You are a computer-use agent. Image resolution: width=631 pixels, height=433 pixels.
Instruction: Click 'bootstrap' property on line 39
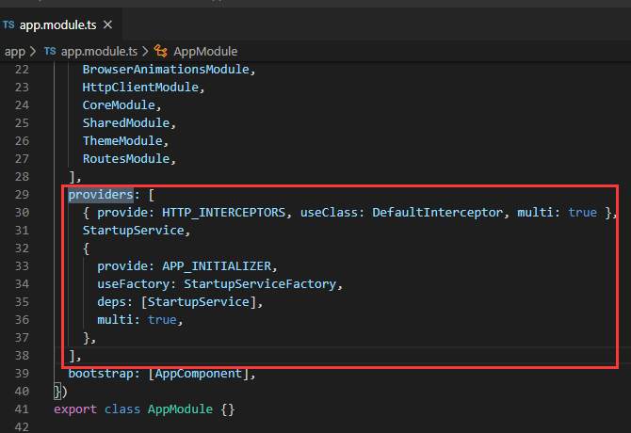coord(101,374)
